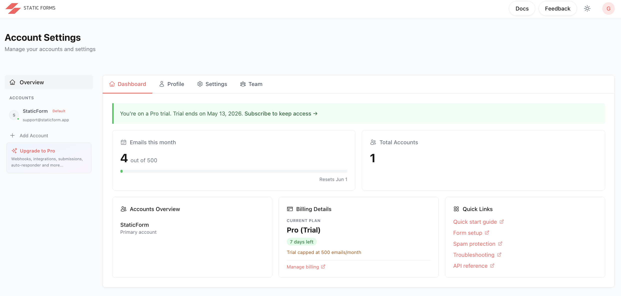Open Upgrade to Pro
Screen dimensions: 621x296
pos(49,158)
